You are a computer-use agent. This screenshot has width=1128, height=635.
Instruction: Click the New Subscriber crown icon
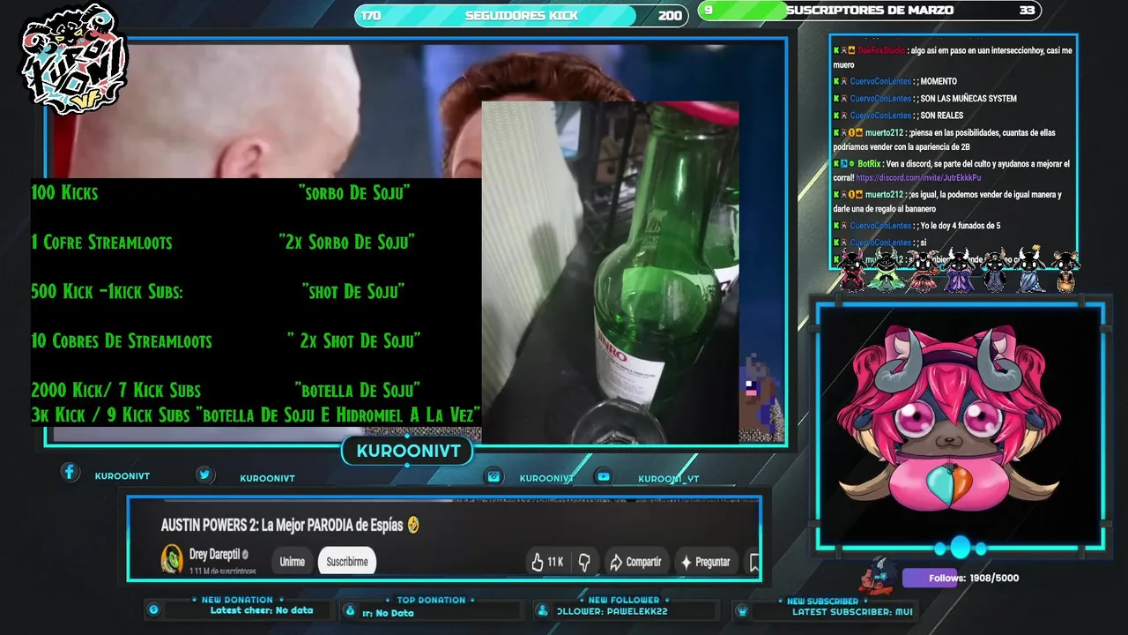(x=742, y=610)
